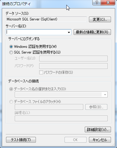The image size is (117, 148).
Task: Click the help question mark button
Action: point(96,2)
